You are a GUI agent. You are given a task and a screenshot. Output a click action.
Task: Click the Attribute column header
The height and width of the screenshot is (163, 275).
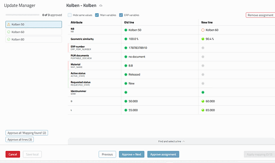pos(77,22)
